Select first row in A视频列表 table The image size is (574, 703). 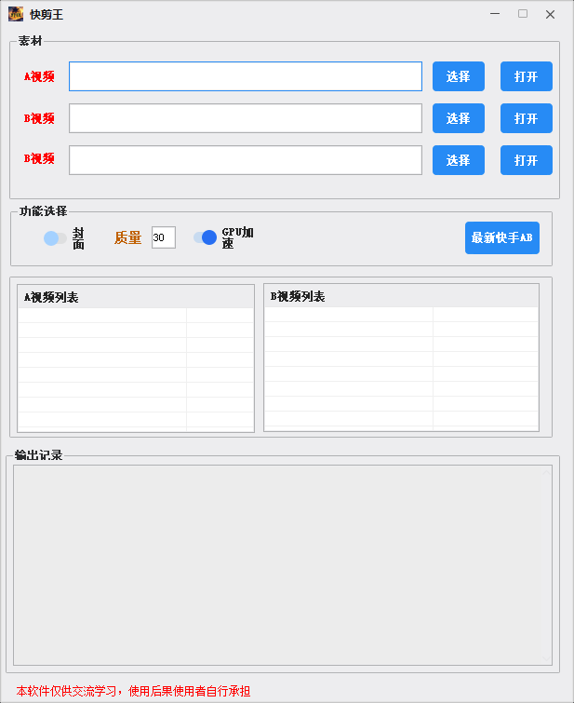pyautogui.click(x=102, y=316)
